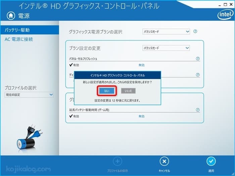Open グラフィックス電源プランの選択 dropdown
Screen dimensions: 235x176
pyautogui.click(x=166, y=32)
